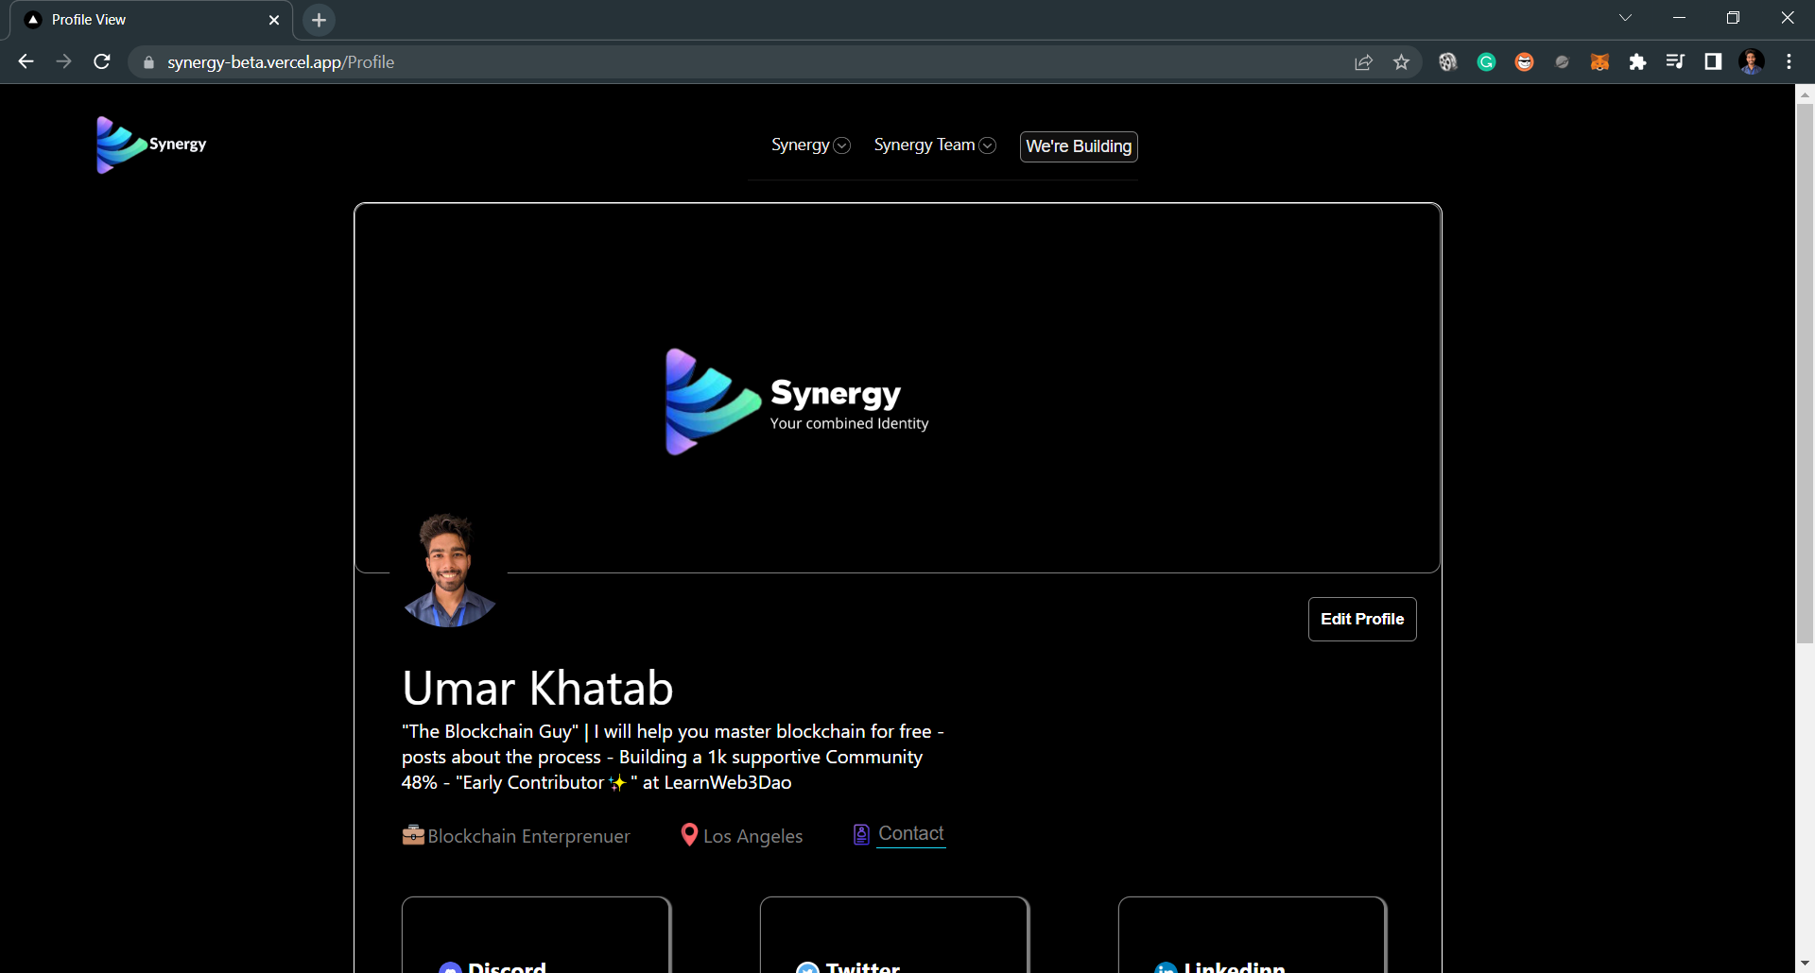Image resolution: width=1815 pixels, height=973 pixels.
Task: Reload the current page
Action: [x=102, y=61]
